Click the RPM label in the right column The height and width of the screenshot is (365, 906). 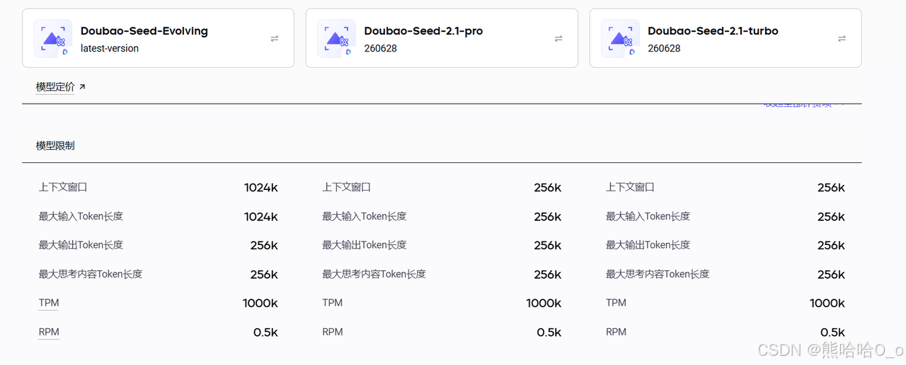click(617, 332)
